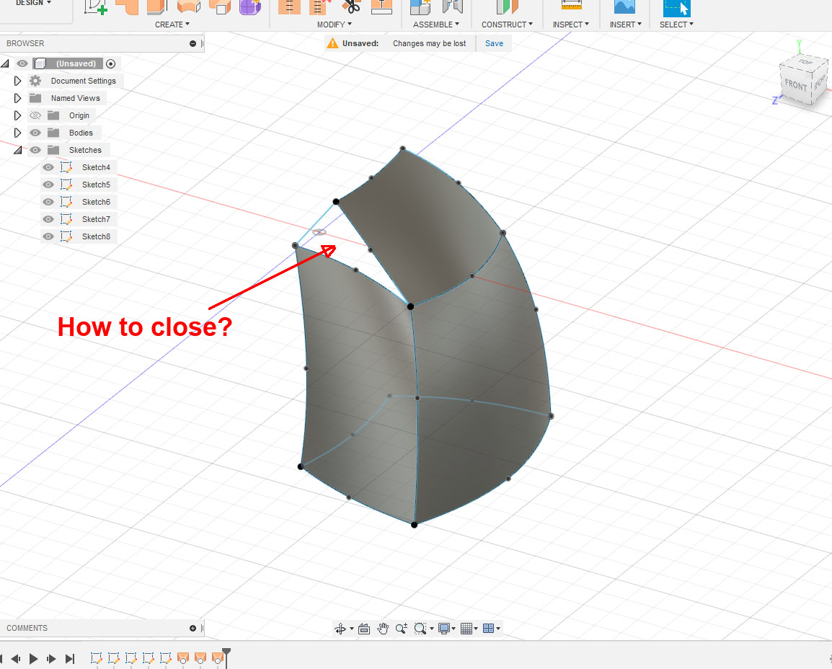Open the INSPECT menu
This screenshot has width=832, height=669.
(569, 24)
